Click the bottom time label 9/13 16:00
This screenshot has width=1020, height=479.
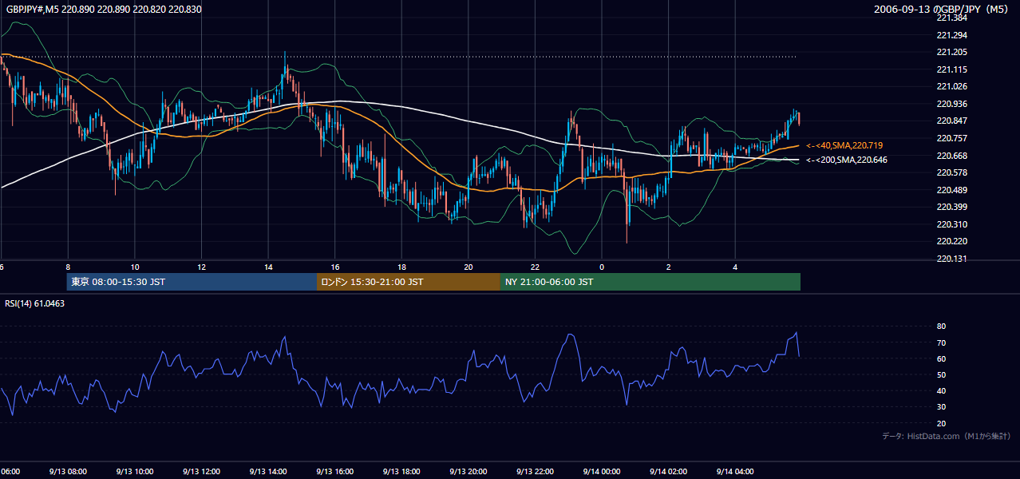(x=334, y=472)
